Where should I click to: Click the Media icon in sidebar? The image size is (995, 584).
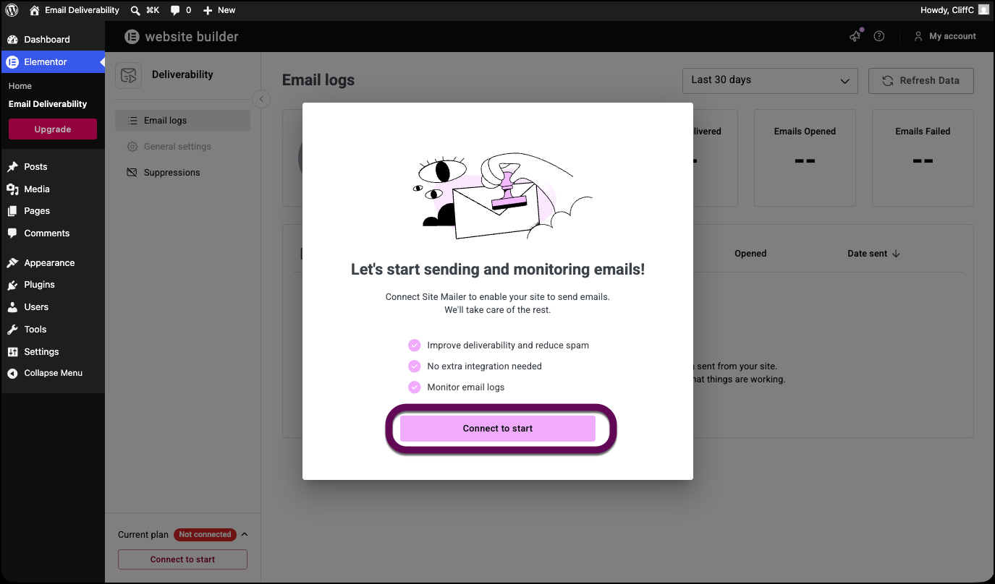(x=12, y=189)
